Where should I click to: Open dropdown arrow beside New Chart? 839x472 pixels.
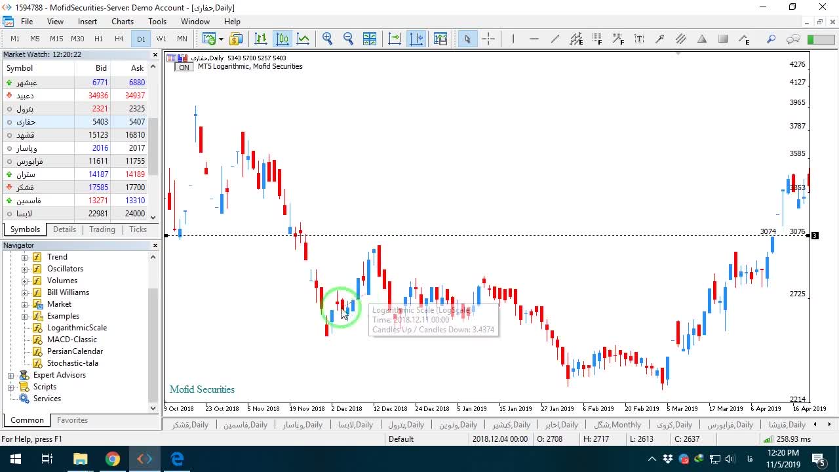coord(221,39)
